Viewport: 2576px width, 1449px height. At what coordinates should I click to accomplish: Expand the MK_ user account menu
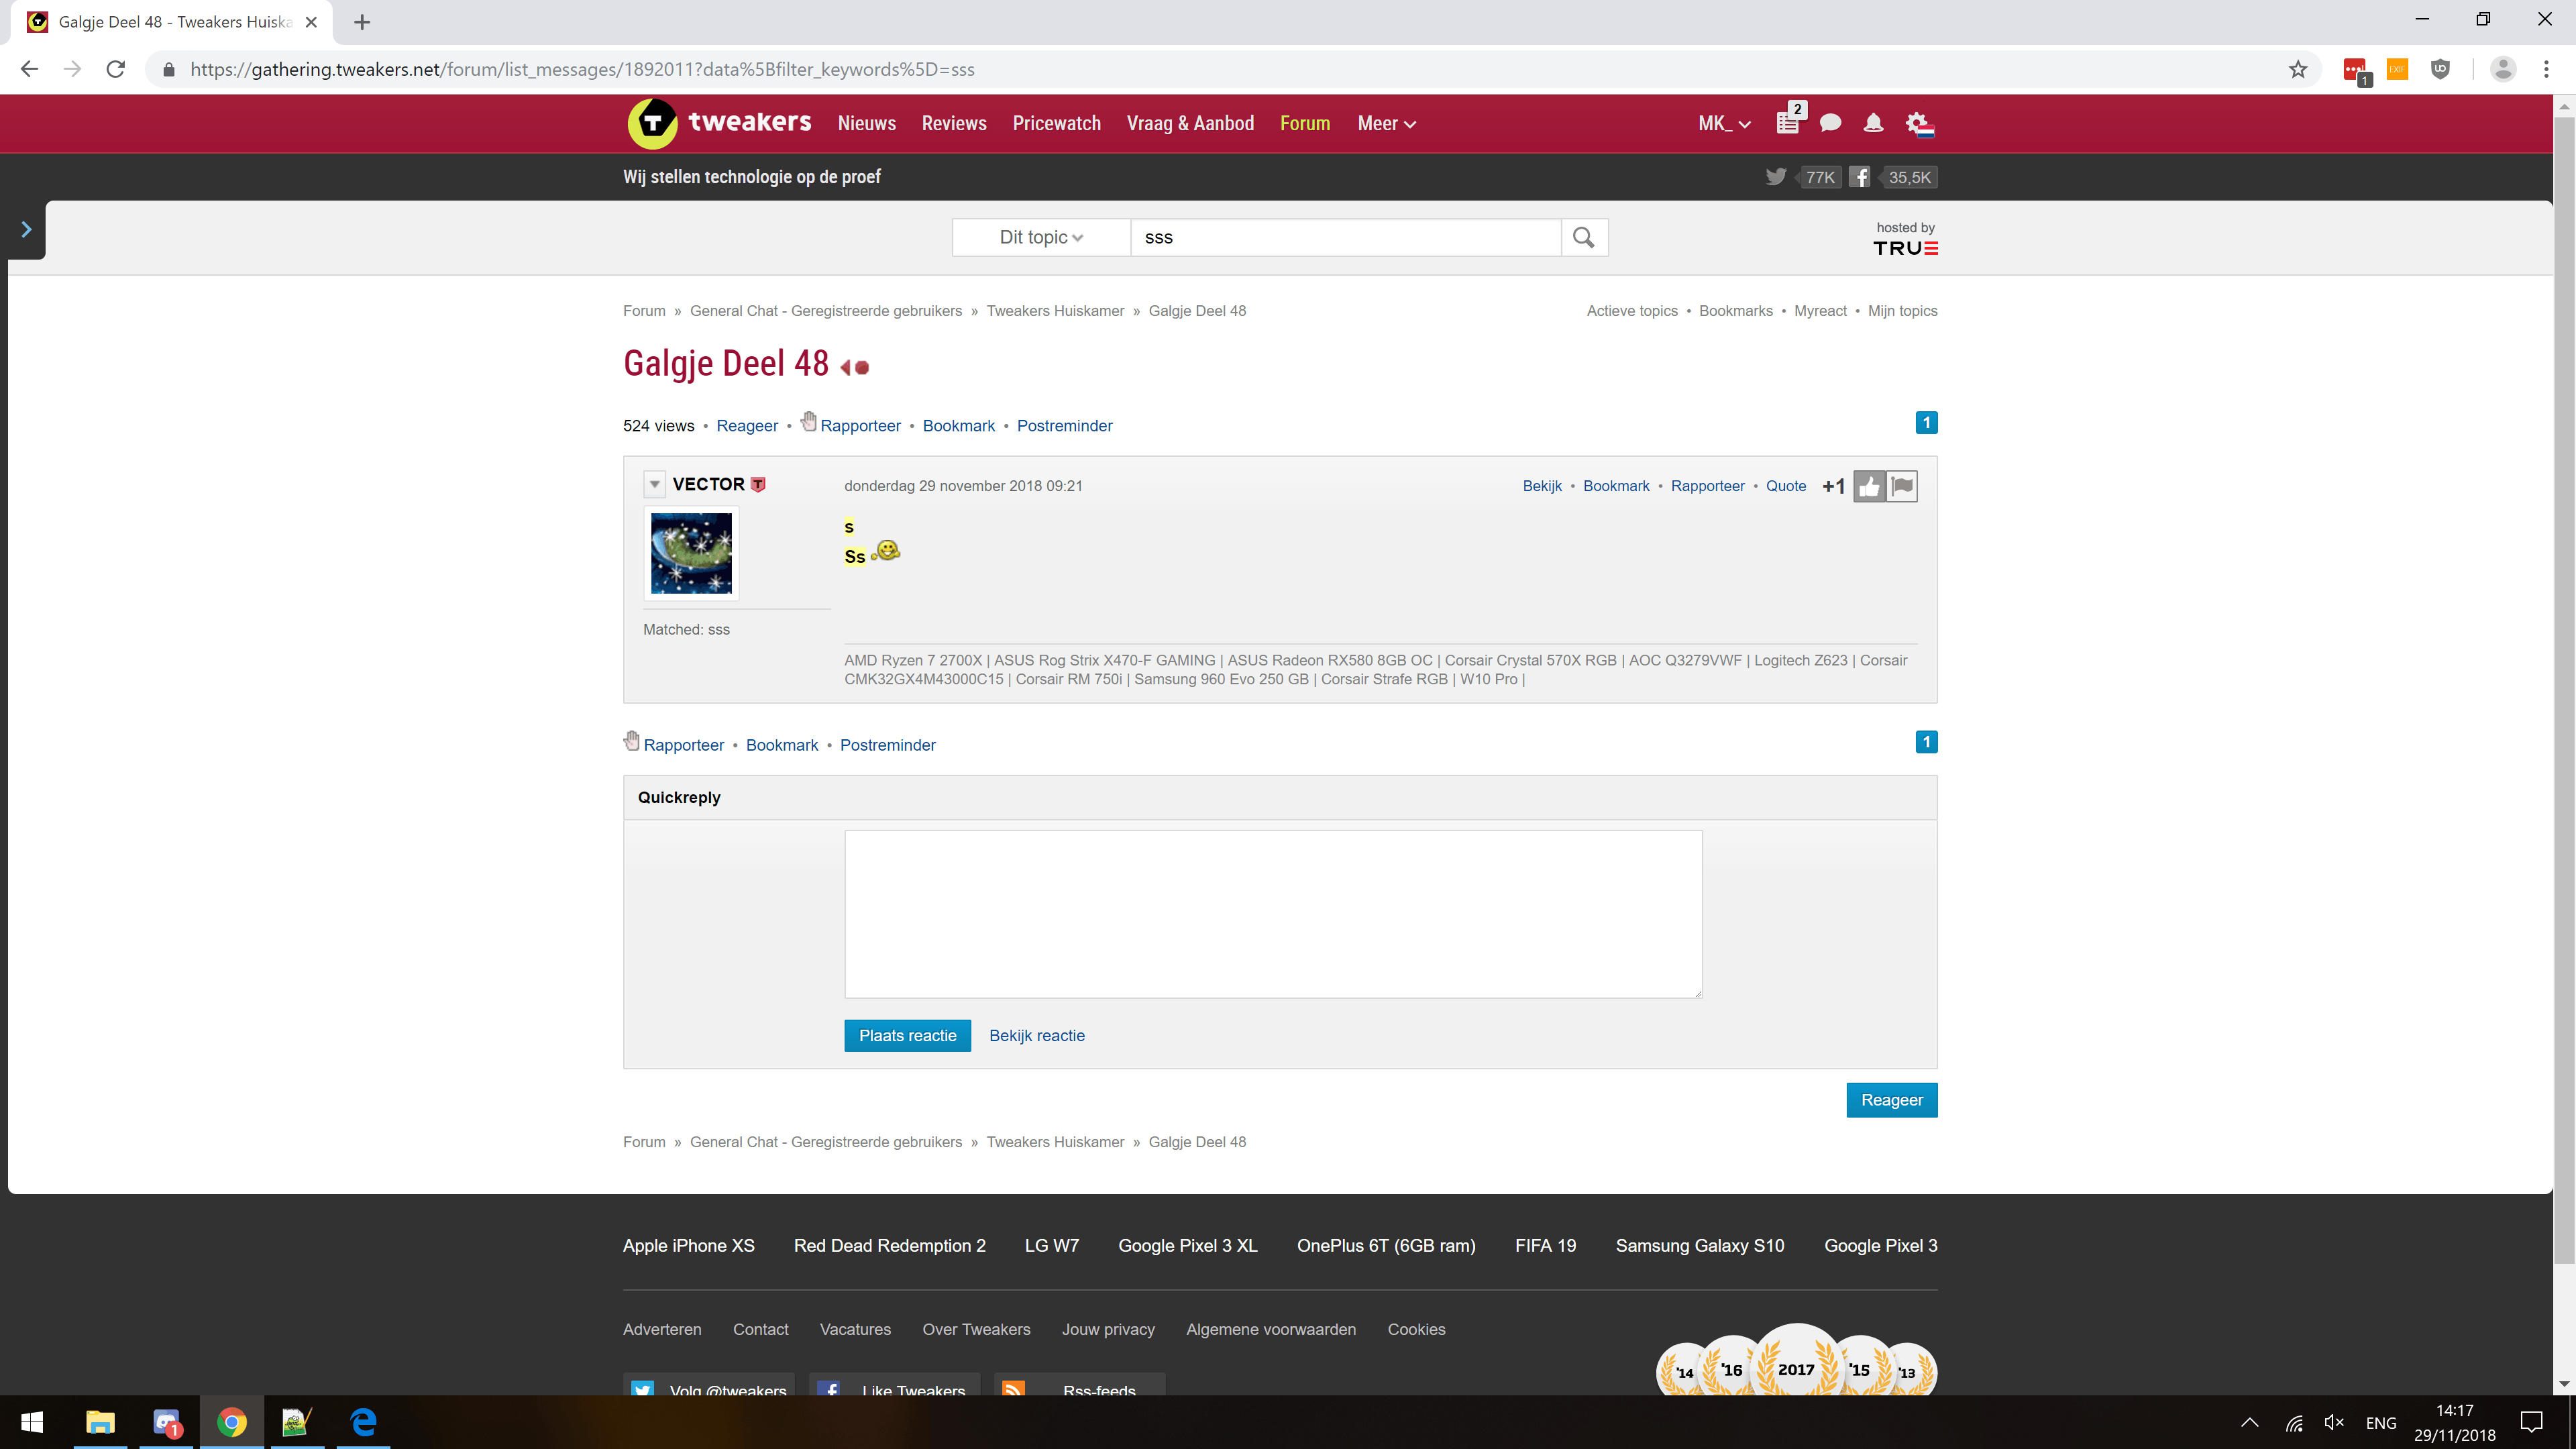pyautogui.click(x=1723, y=123)
